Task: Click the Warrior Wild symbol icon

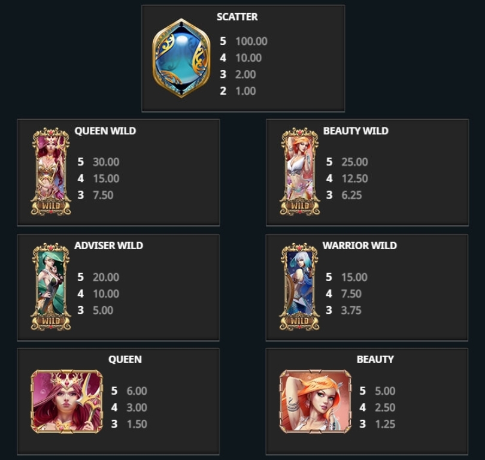Action: pos(299,287)
